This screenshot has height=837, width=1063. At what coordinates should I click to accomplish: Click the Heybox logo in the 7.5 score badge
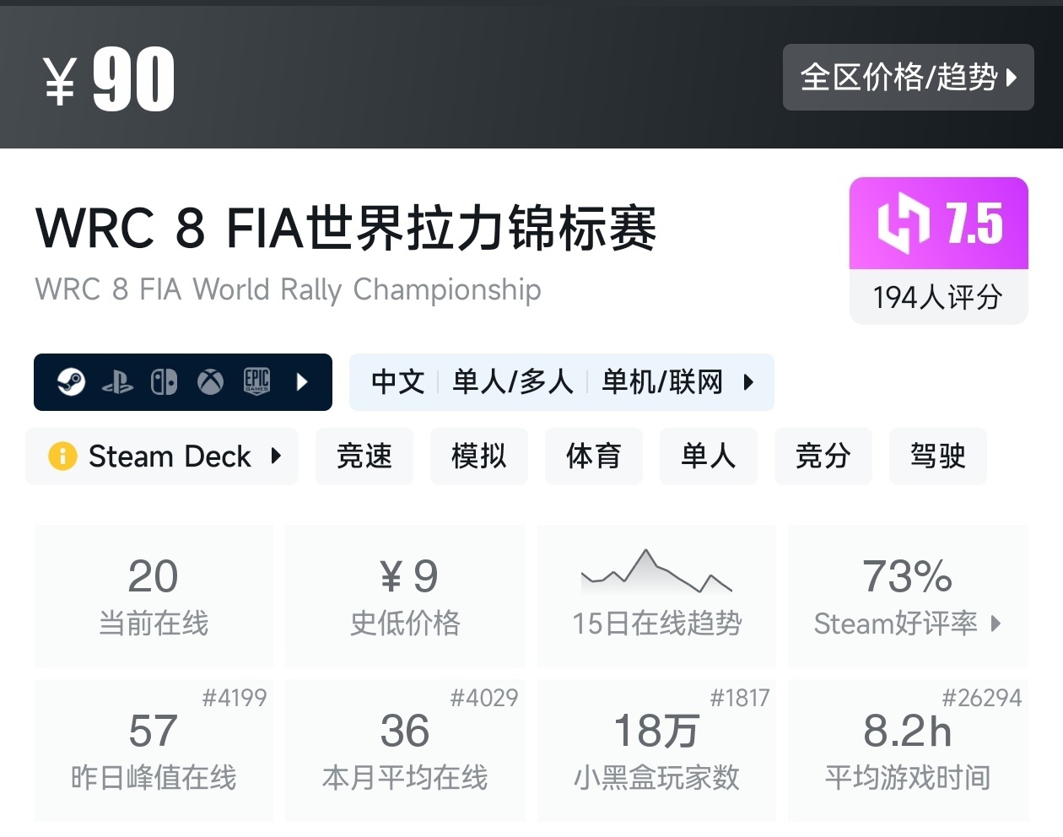pos(903,224)
